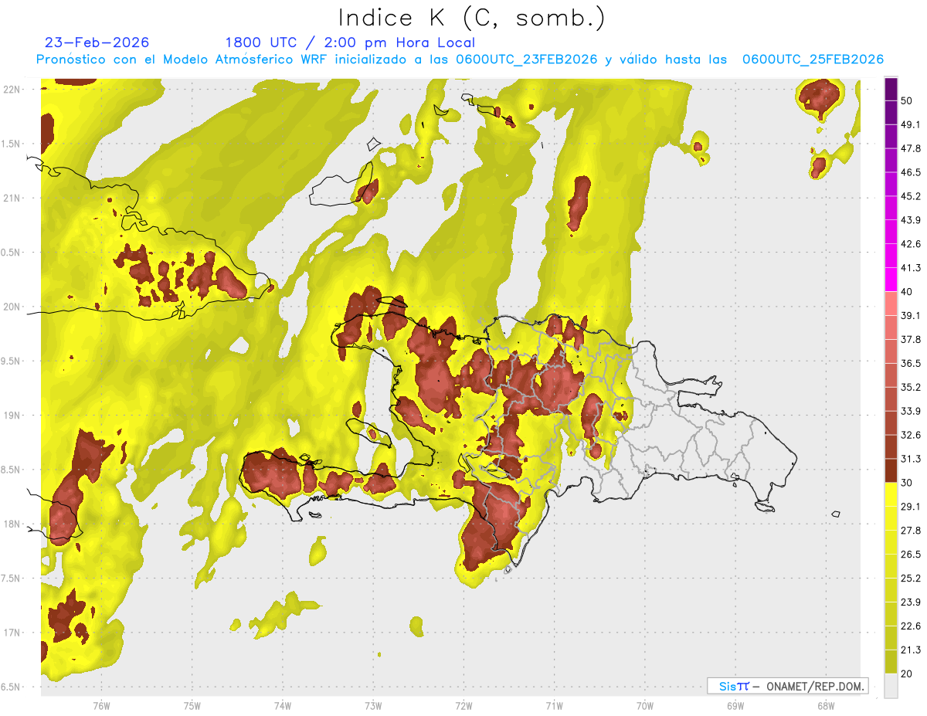Click the '29.1' colorbar label
927x716 pixels.
click(x=911, y=507)
